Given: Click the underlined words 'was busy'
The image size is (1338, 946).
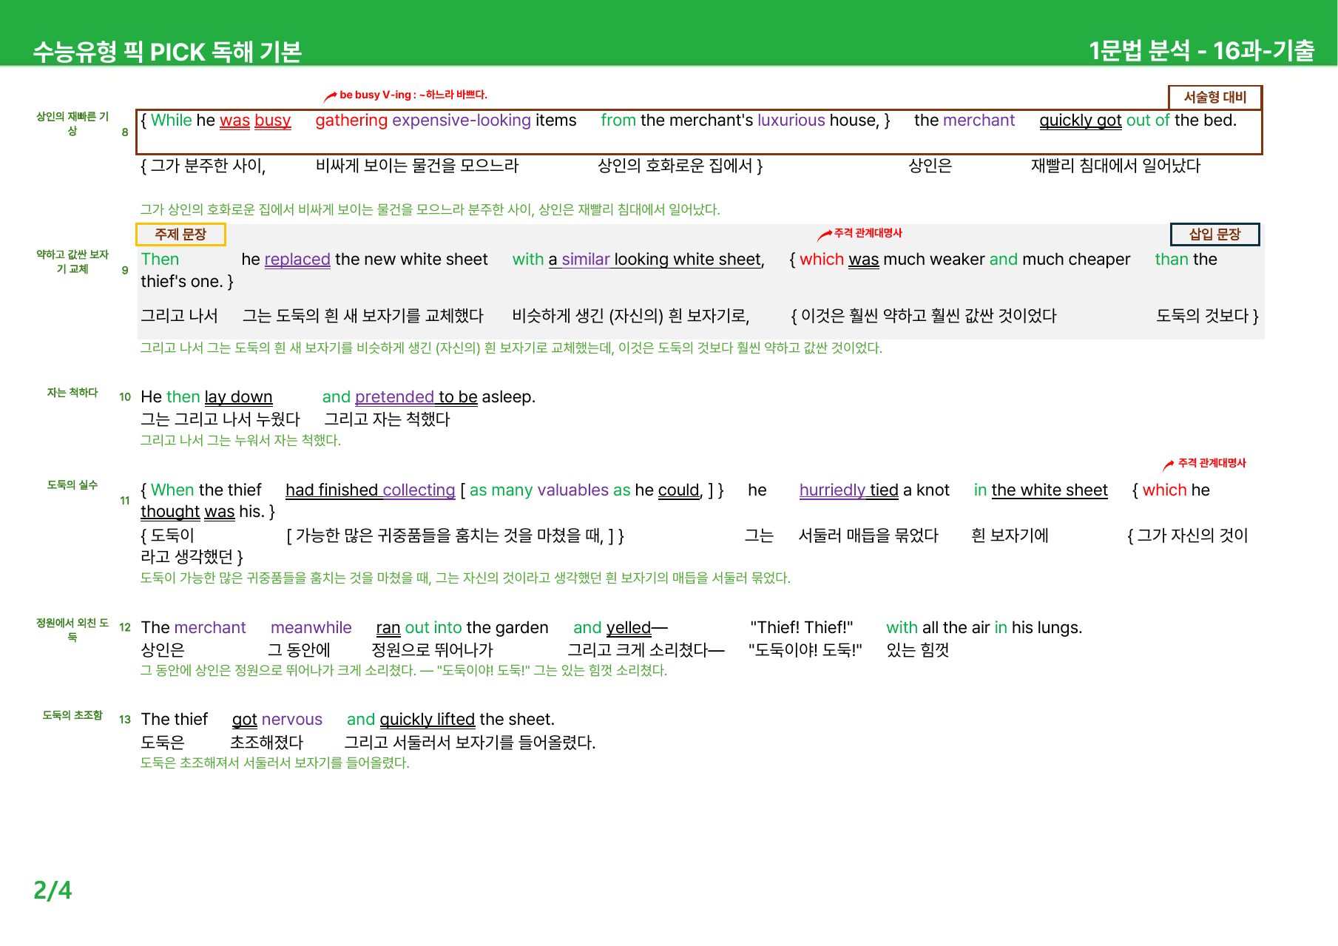Looking at the screenshot, I should point(255,121).
